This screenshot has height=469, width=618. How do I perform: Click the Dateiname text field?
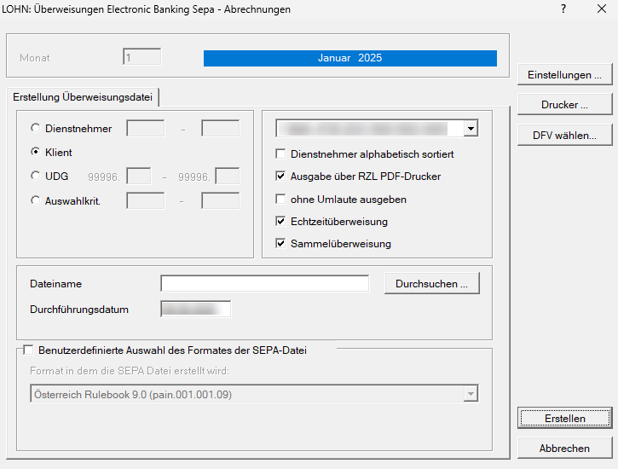click(x=264, y=284)
